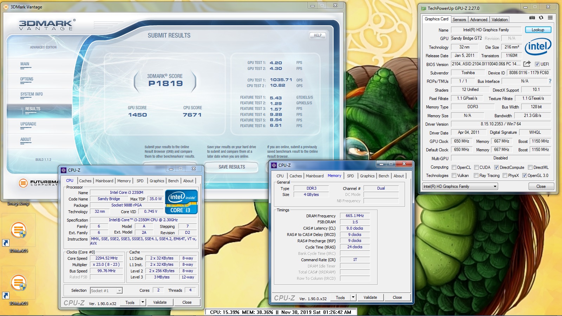Open SPD tab in CPU-Z Memory window

[x=350, y=176]
